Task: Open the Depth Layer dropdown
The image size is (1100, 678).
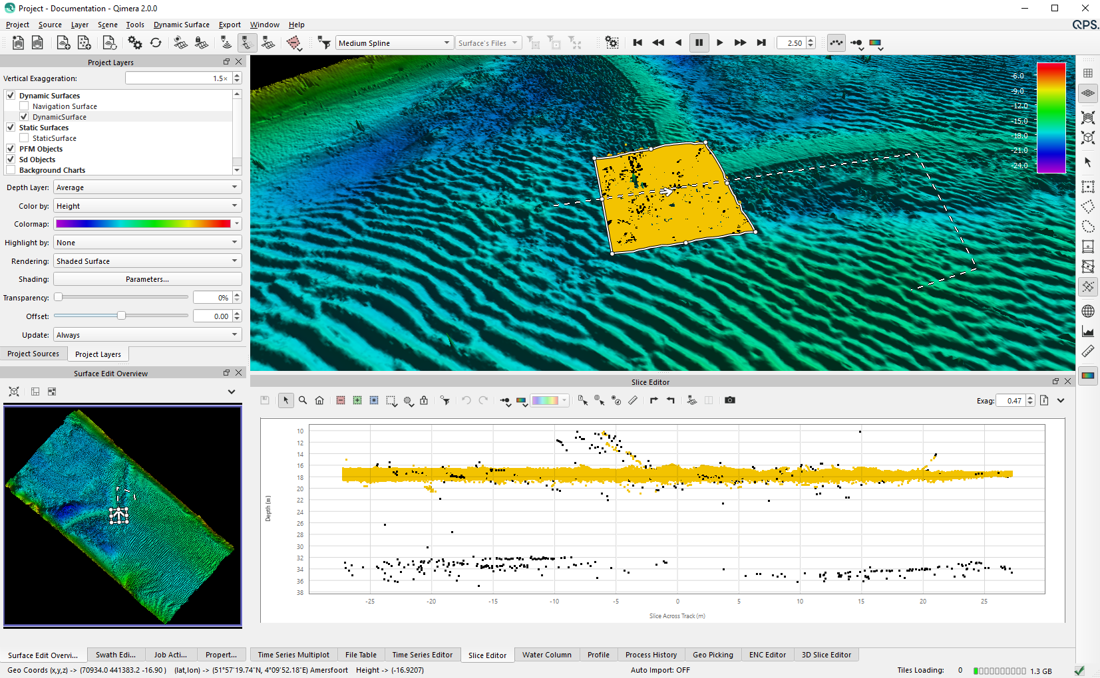Action: pos(147,187)
